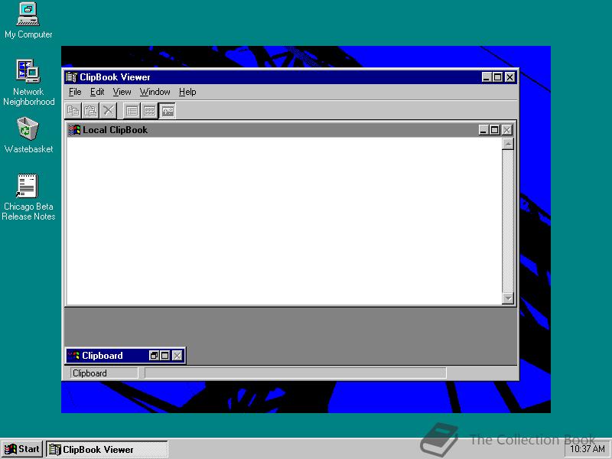
Task: Close the minimized Clipboard window
Action: (x=177, y=356)
